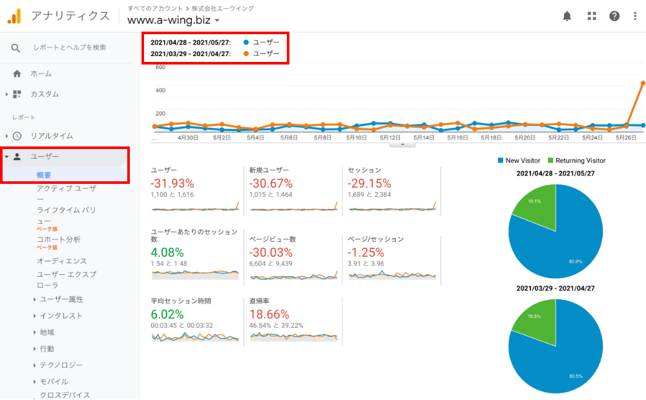Open the オーディエンス report
The height and width of the screenshot is (400, 646).
coord(61,261)
